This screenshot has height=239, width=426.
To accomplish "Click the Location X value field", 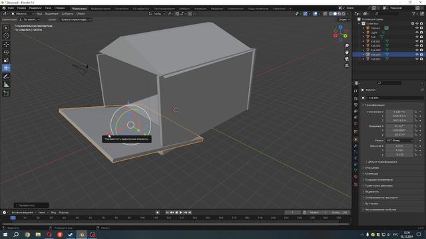I will click(x=399, y=112).
